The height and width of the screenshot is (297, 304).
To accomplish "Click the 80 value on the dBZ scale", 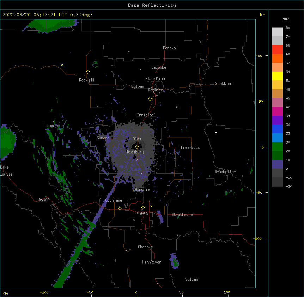I will (x=288, y=28).
